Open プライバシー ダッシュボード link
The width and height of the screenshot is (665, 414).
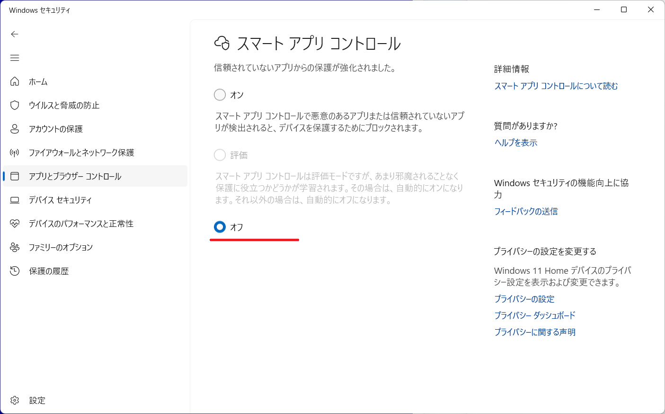click(535, 315)
